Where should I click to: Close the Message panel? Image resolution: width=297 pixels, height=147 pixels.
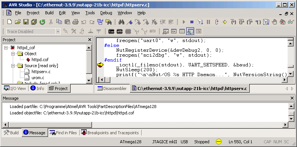pyautogui.click(x=292, y=98)
